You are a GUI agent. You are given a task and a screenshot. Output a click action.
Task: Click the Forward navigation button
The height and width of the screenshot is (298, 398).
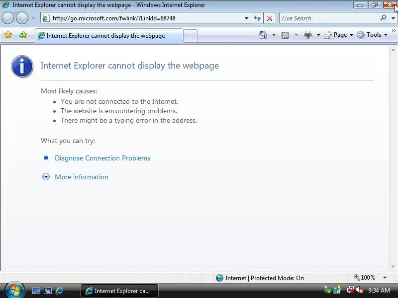click(22, 18)
